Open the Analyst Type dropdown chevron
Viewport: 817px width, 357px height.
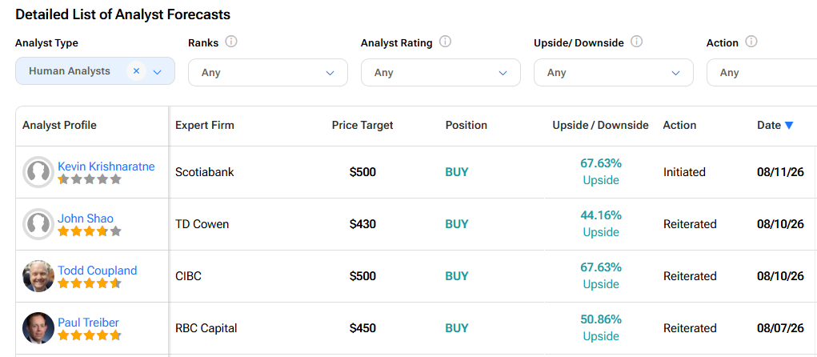tap(158, 73)
